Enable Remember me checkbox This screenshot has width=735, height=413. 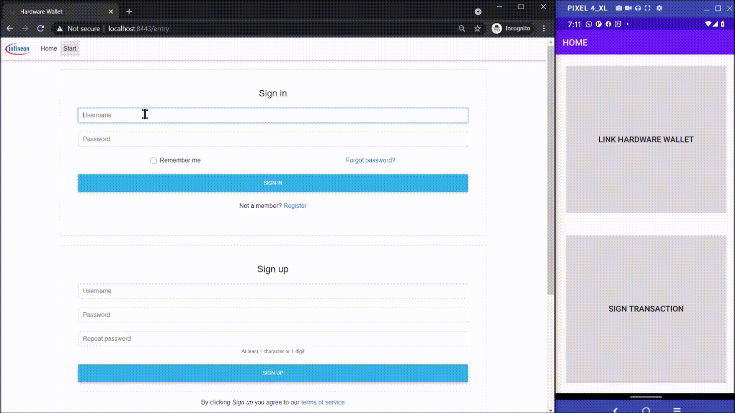(x=153, y=160)
